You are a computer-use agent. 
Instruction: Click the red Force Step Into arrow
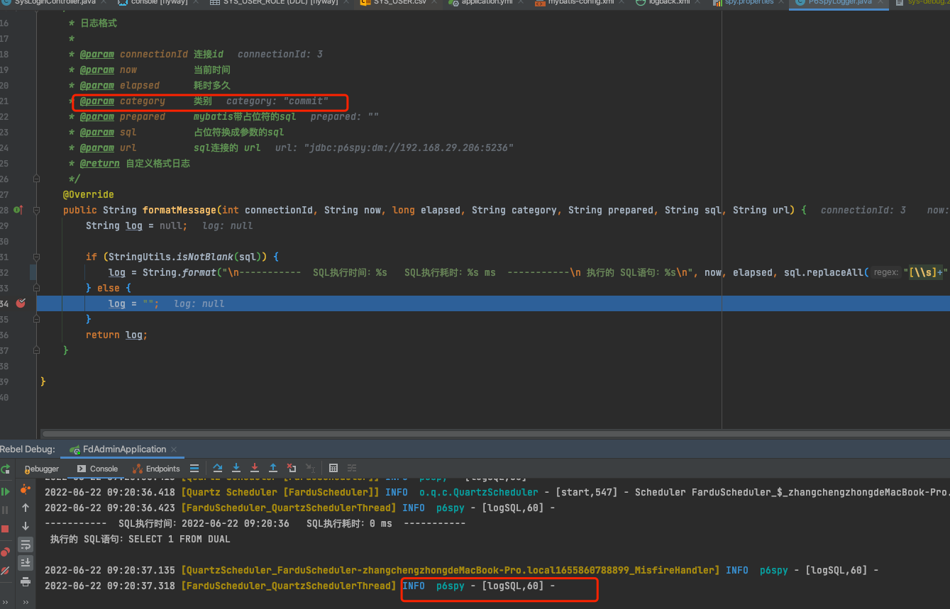point(255,469)
